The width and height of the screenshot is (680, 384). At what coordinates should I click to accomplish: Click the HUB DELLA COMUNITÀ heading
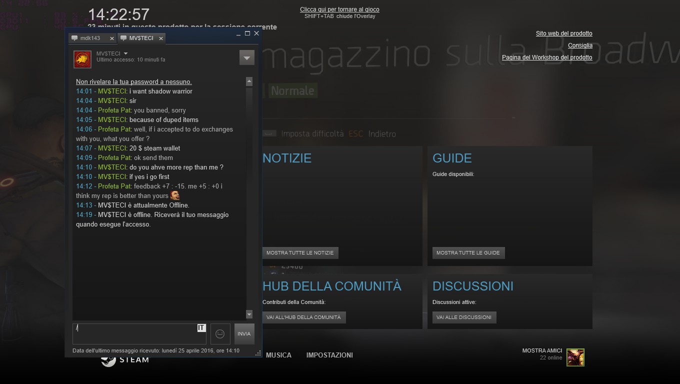[x=332, y=286]
